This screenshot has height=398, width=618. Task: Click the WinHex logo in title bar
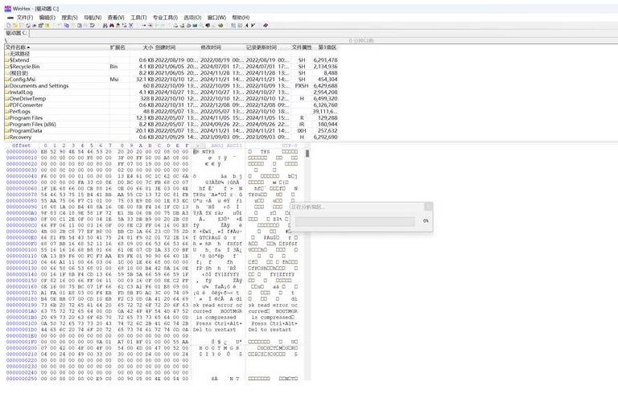(6, 7)
